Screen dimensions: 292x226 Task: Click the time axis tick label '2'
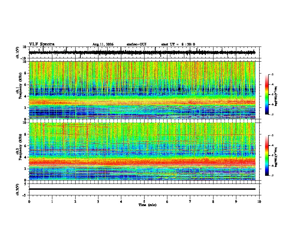point(75,202)
